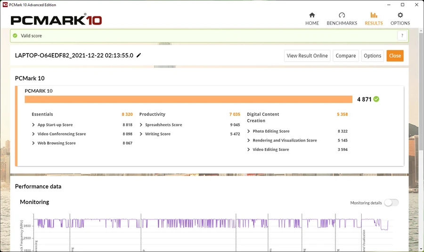Click the green valid score checkmark icon
Viewport: 424px width, 252px height.
pyautogui.click(x=15, y=36)
